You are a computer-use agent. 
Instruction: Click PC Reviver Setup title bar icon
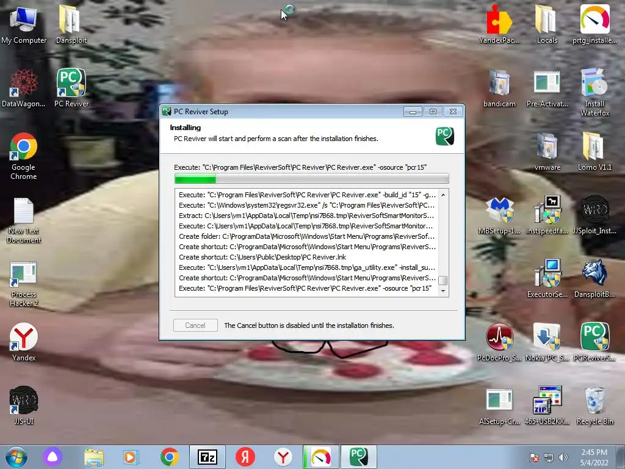[167, 112]
